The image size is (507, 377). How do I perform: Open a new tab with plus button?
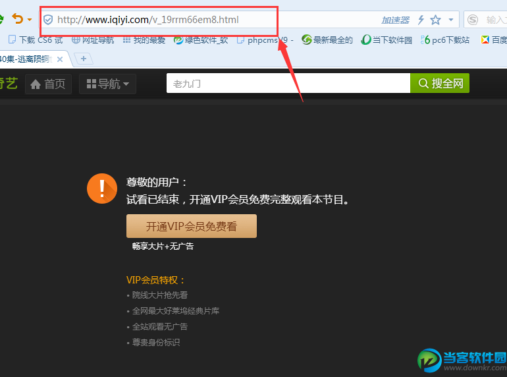coord(84,59)
